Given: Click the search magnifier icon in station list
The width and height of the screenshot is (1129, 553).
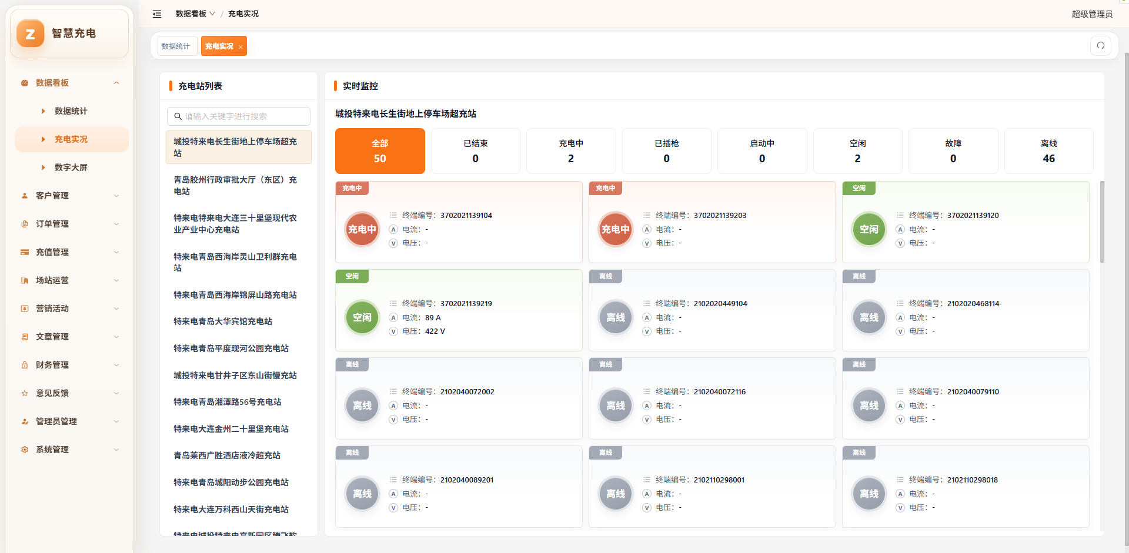Looking at the screenshot, I should point(178,116).
